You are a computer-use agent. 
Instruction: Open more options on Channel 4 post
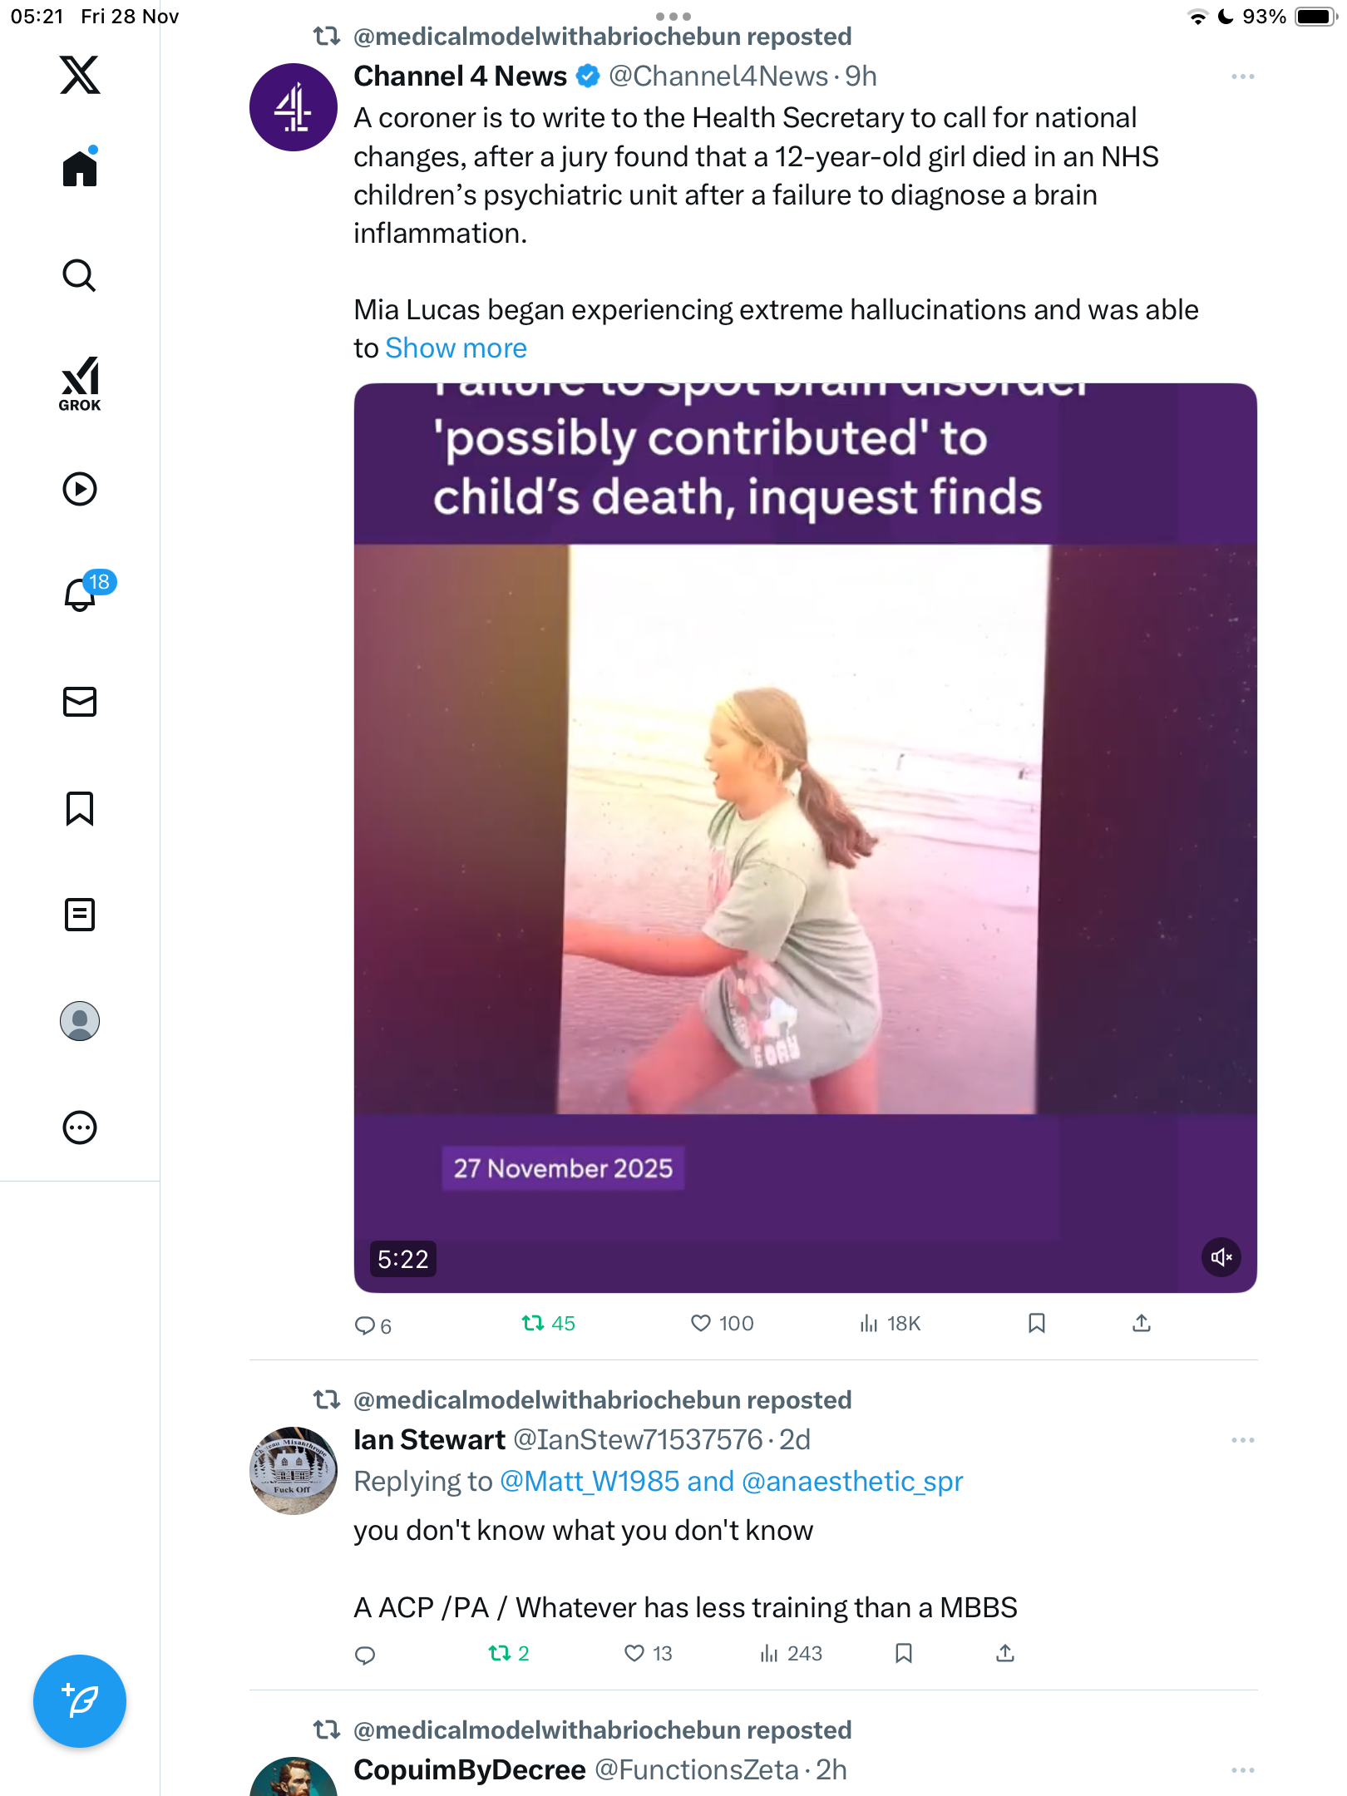click(x=1242, y=76)
